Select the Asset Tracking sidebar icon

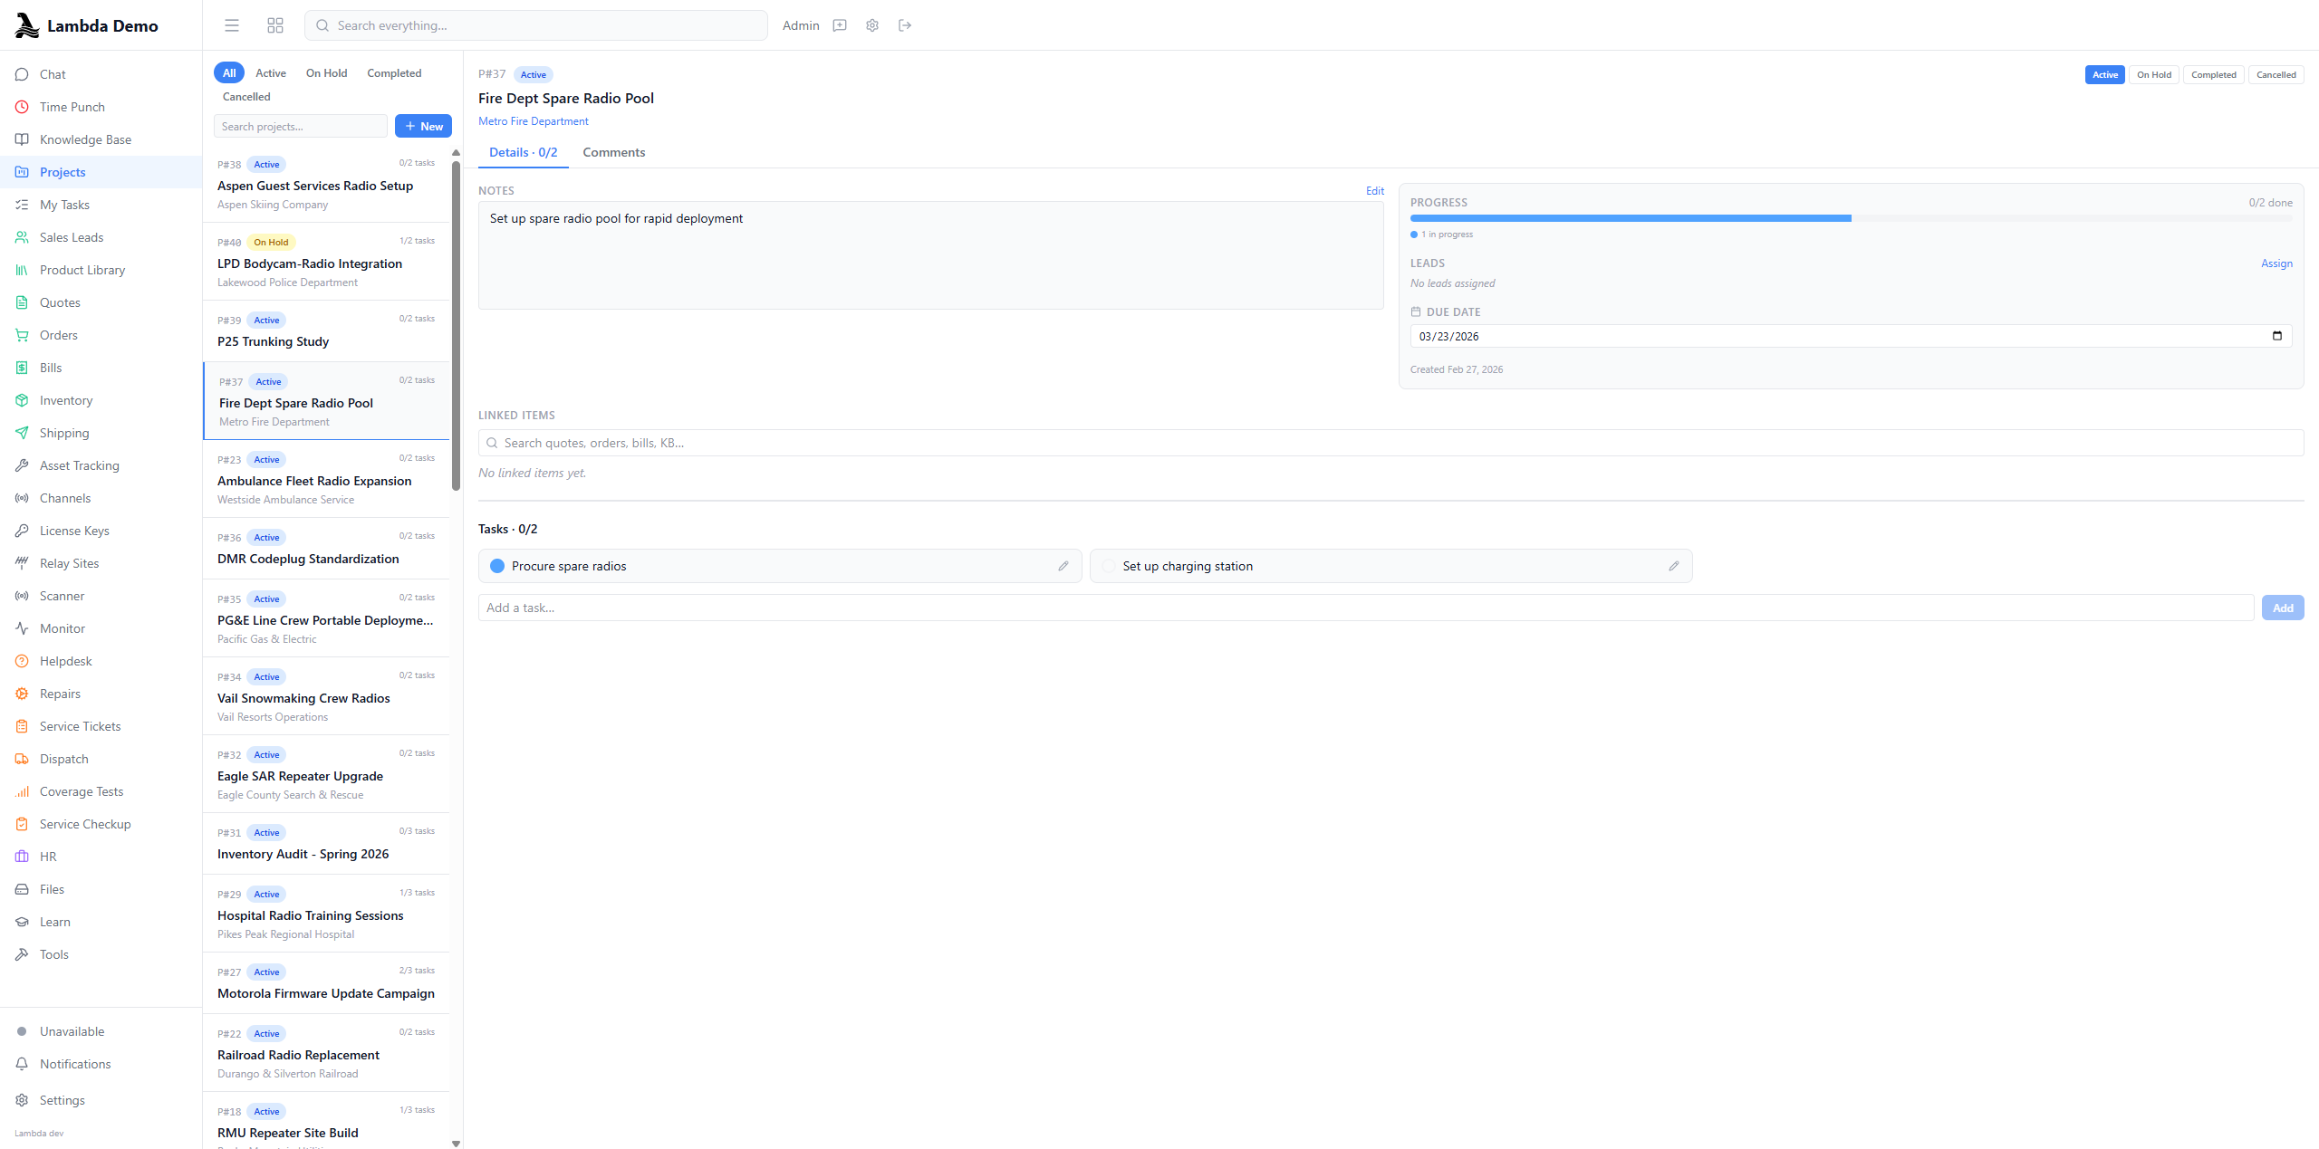tap(23, 464)
